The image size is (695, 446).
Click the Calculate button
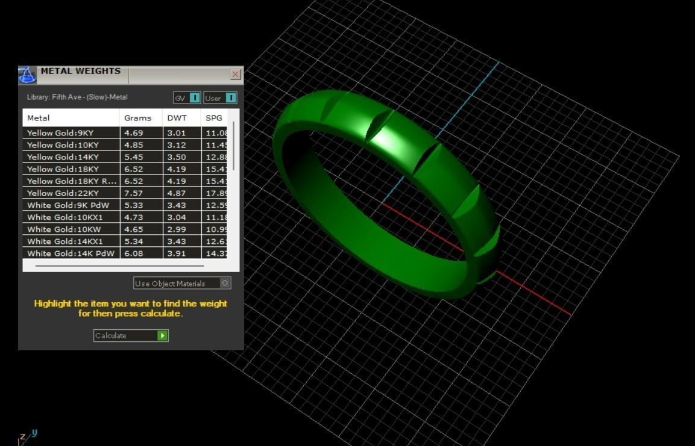click(x=131, y=335)
